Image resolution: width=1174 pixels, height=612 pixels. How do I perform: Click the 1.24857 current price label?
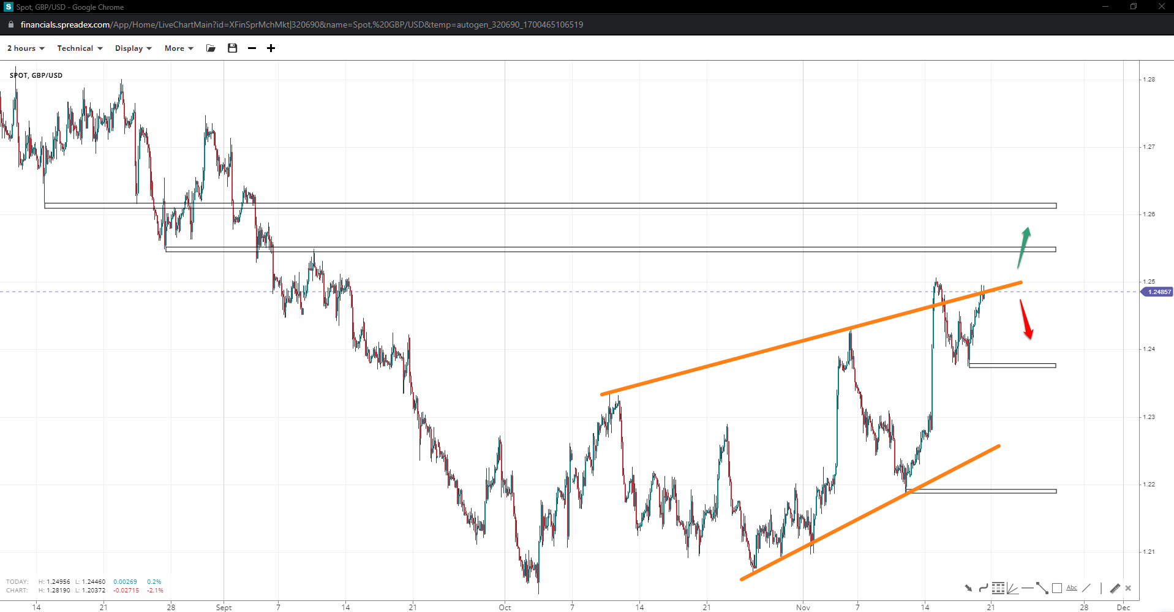point(1158,292)
